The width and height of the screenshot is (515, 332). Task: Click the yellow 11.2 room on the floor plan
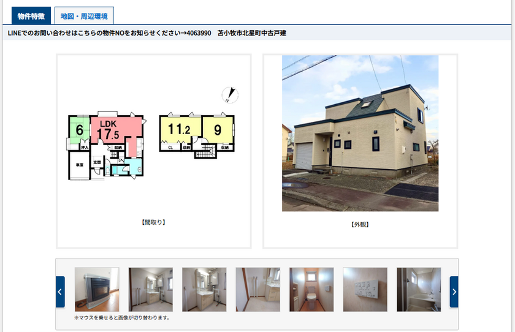coord(178,130)
